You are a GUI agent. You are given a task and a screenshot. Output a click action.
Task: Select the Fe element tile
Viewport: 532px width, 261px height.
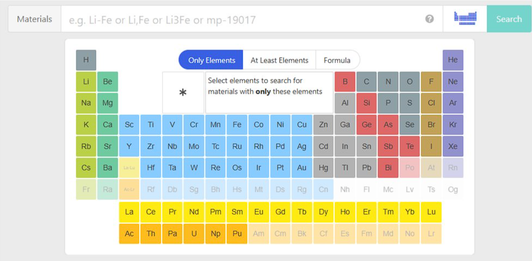point(237,125)
